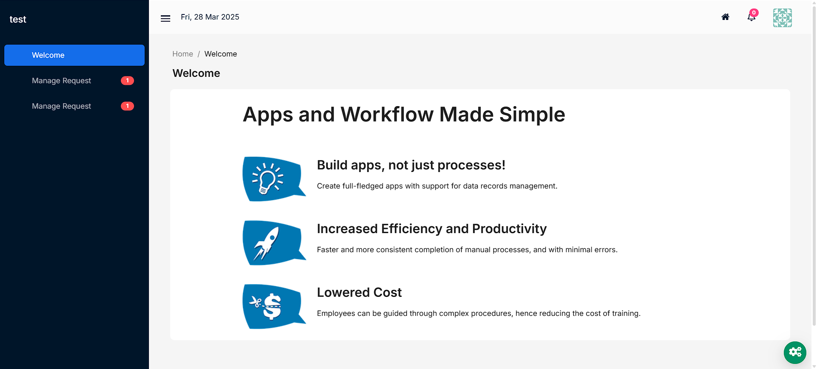The image size is (817, 369).
Task: Click the home icon in header
Action: (x=726, y=17)
